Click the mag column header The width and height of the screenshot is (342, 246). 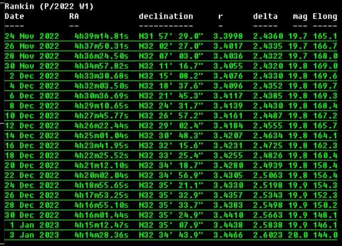[x=300, y=16]
